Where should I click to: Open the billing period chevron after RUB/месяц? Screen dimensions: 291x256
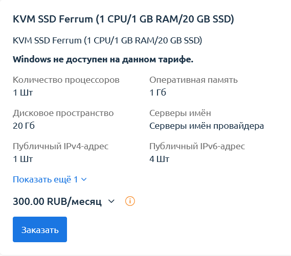coord(111,201)
